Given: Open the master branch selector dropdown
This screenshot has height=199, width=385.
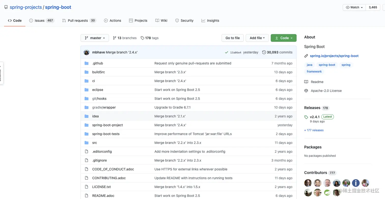Looking at the screenshot, I should click(95, 38).
